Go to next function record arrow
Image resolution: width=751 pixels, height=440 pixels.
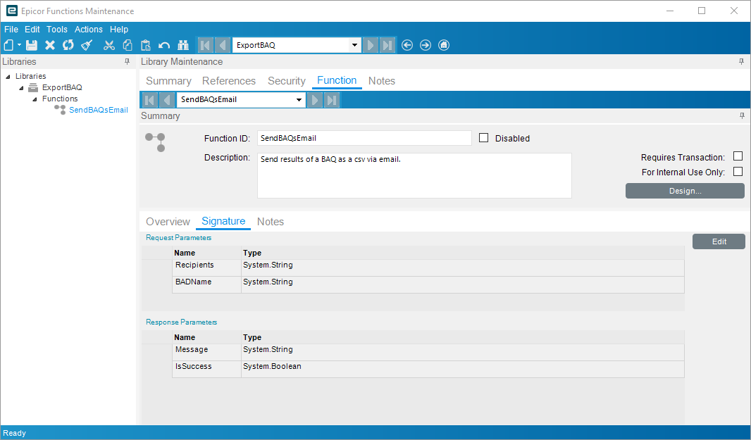tap(315, 99)
